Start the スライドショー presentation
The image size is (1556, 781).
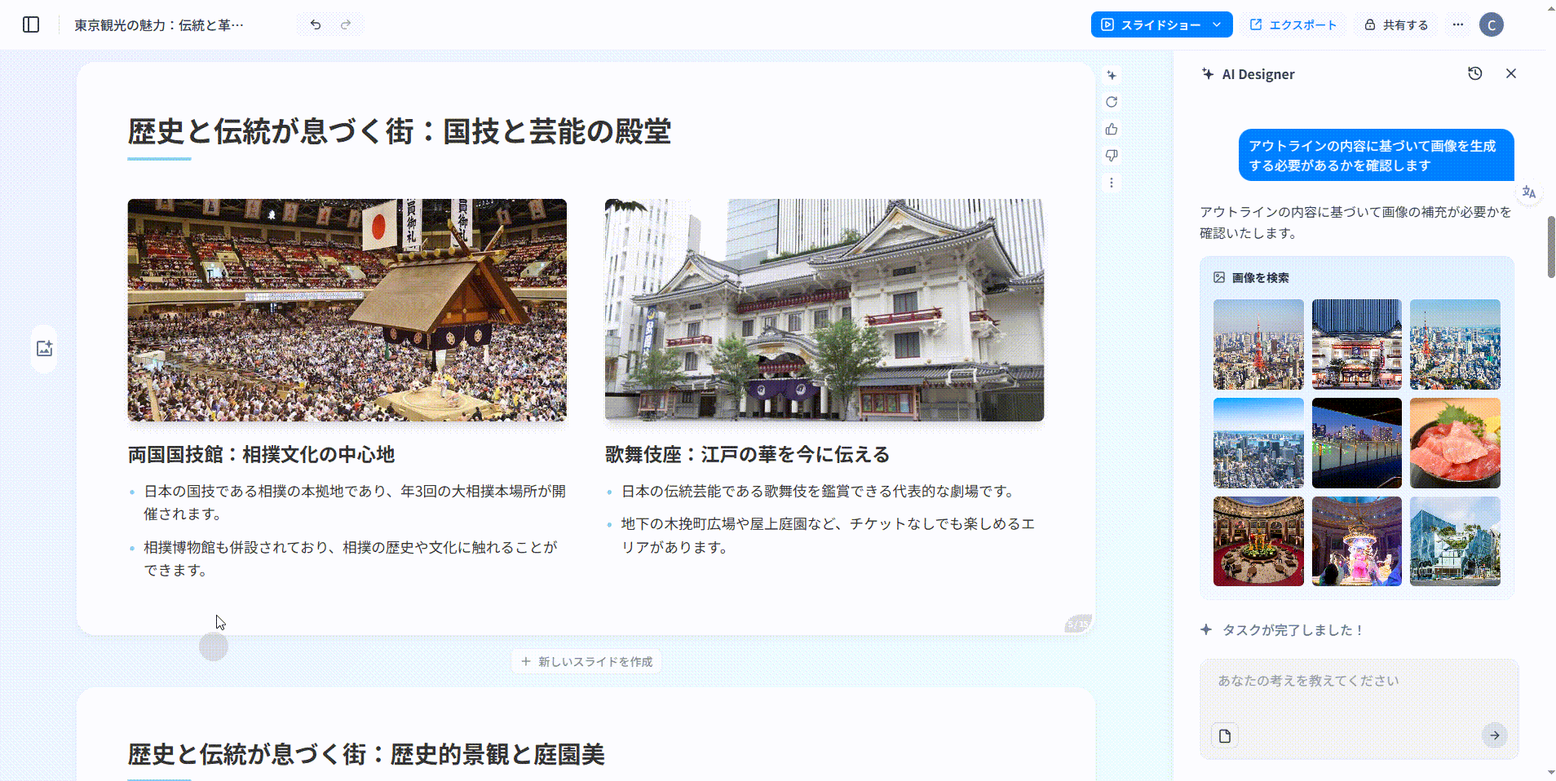1151,24
